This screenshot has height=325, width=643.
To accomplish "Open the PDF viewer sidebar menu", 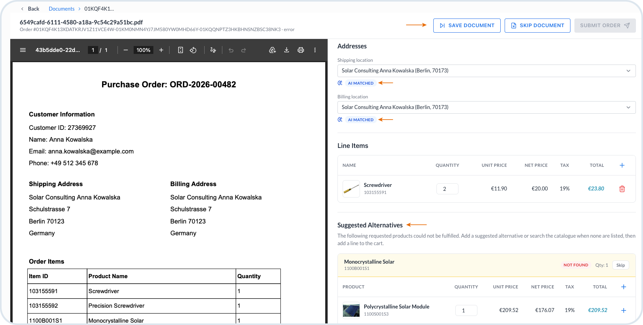I will click(23, 50).
